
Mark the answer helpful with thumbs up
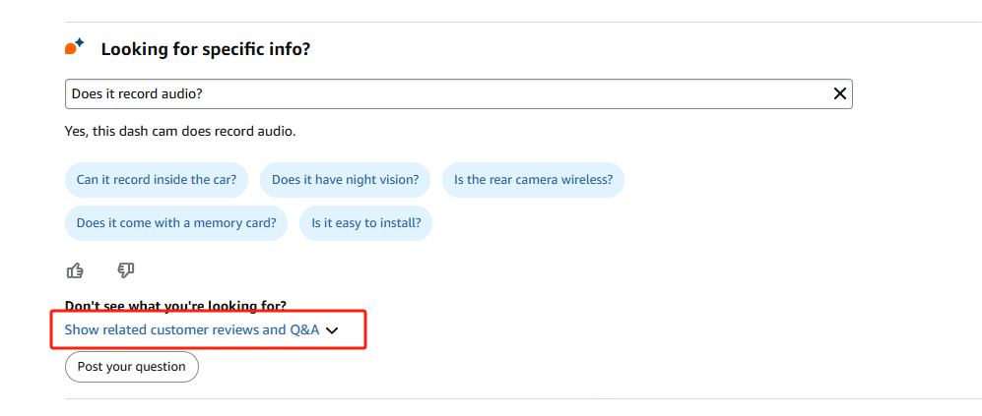click(x=75, y=270)
